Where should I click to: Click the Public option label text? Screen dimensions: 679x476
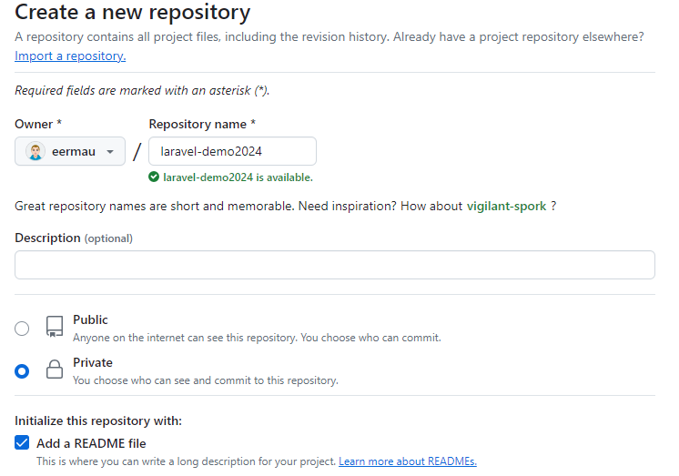(x=90, y=320)
